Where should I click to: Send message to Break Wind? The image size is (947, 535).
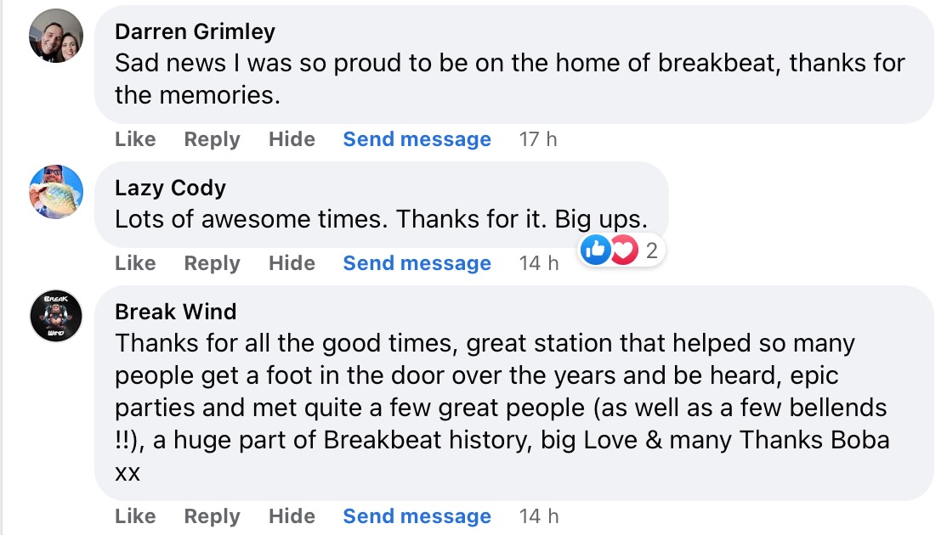[x=417, y=516]
